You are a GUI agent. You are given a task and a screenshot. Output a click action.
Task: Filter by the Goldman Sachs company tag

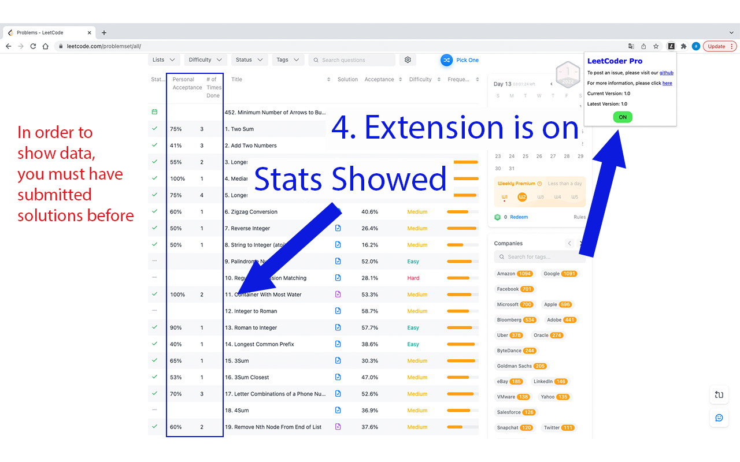(522, 366)
